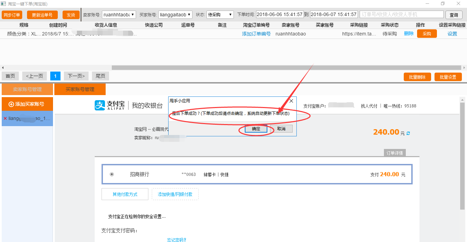Click horizontal scrollbar left arrow
467x242 pixels.
click(3, 67)
